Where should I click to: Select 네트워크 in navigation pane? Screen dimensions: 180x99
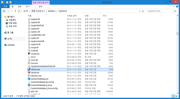[9, 45]
